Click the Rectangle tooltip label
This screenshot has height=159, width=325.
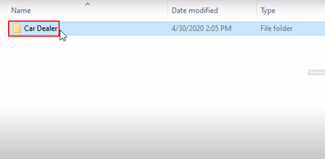pos(316,72)
